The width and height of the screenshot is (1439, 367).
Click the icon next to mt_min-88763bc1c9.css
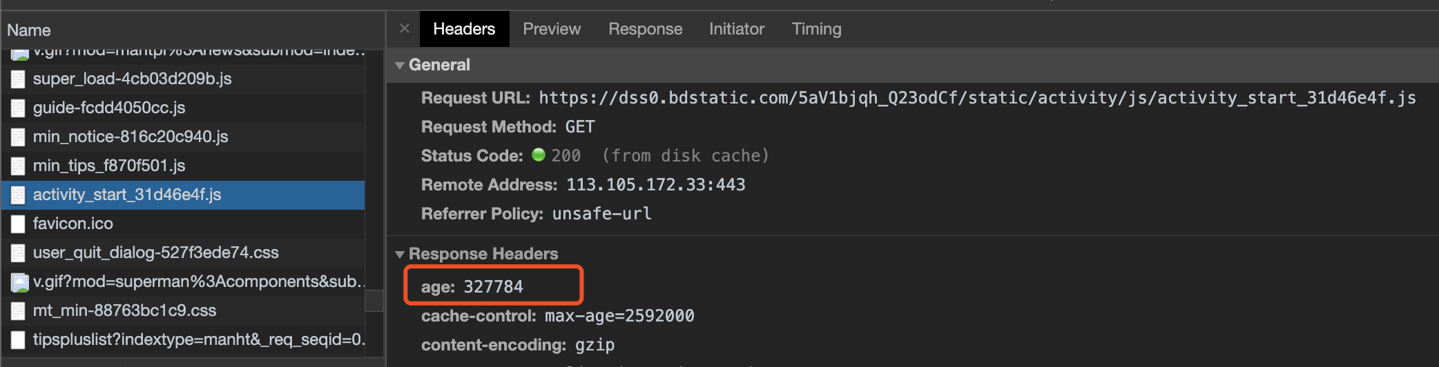(x=19, y=311)
